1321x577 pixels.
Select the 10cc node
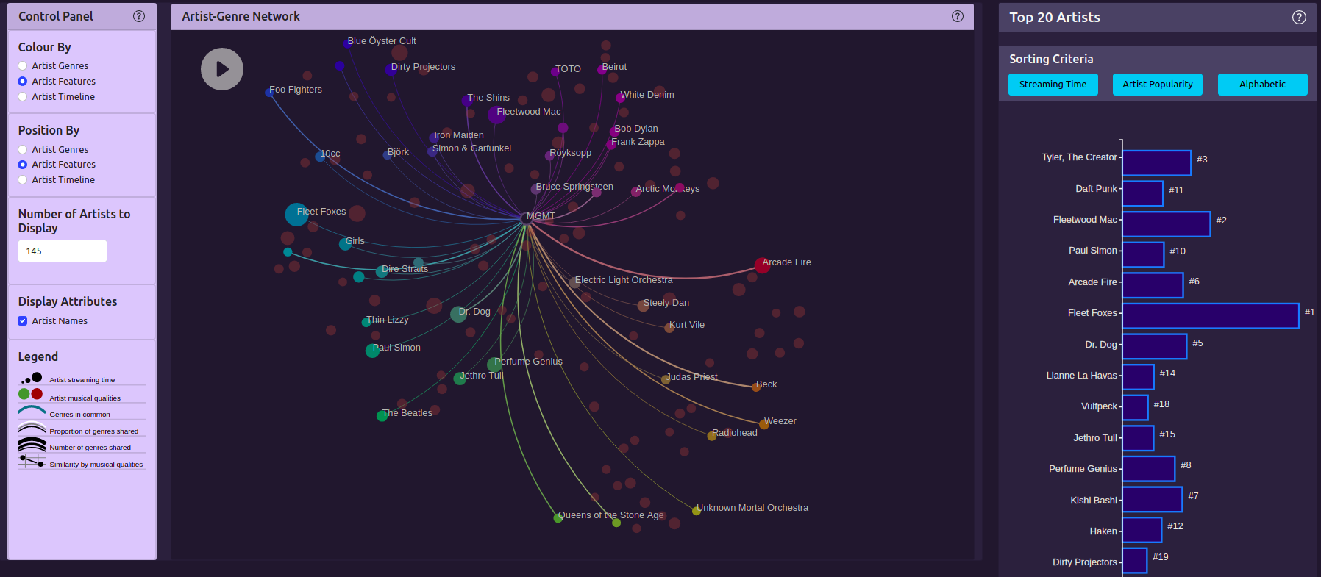pyautogui.click(x=320, y=157)
